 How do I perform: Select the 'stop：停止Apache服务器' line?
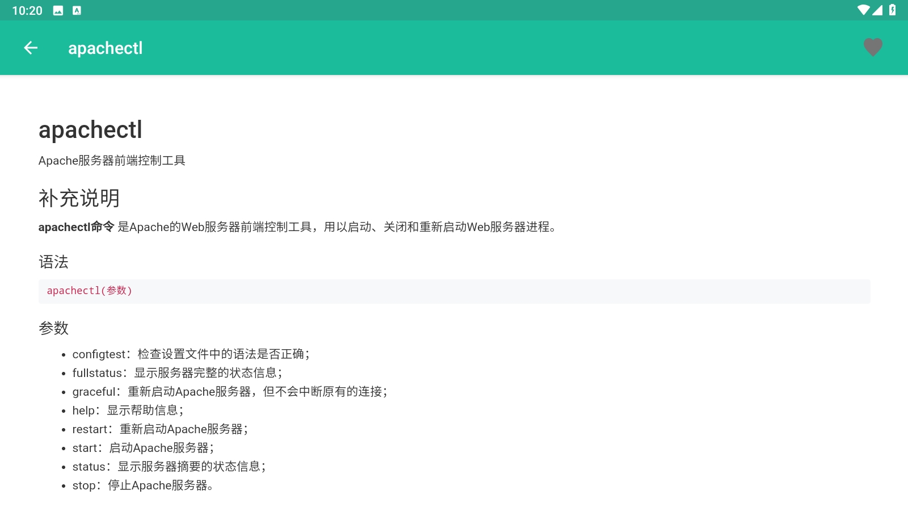tap(143, 485)
